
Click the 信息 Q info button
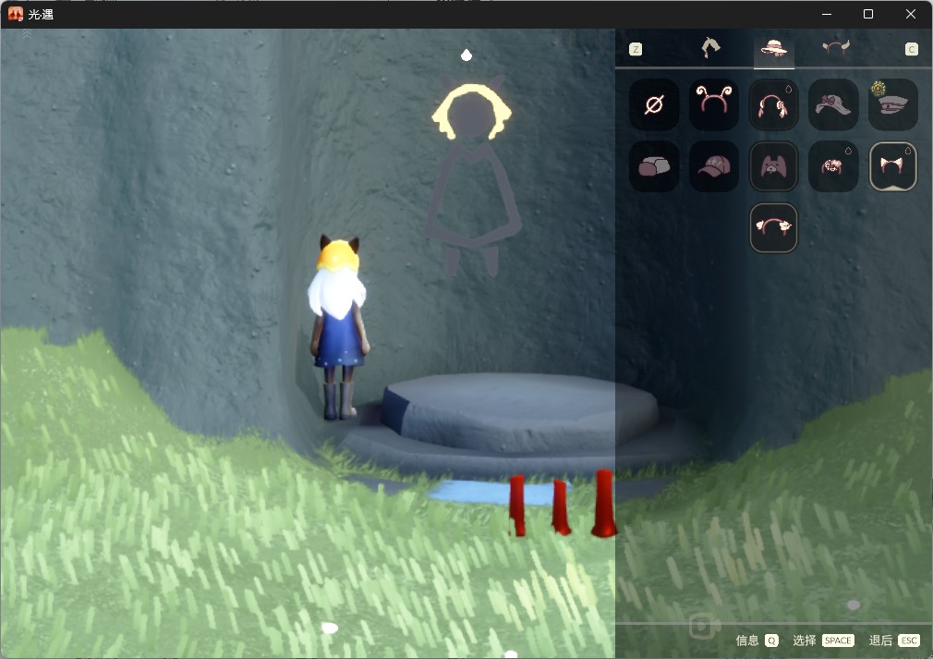pos(757,641)
